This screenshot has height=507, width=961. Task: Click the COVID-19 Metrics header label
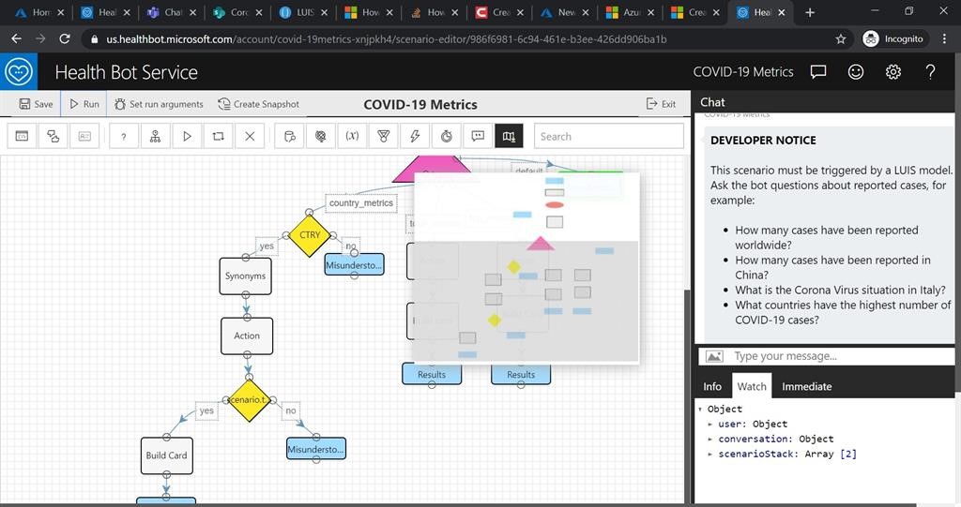[x=743, y=71]
